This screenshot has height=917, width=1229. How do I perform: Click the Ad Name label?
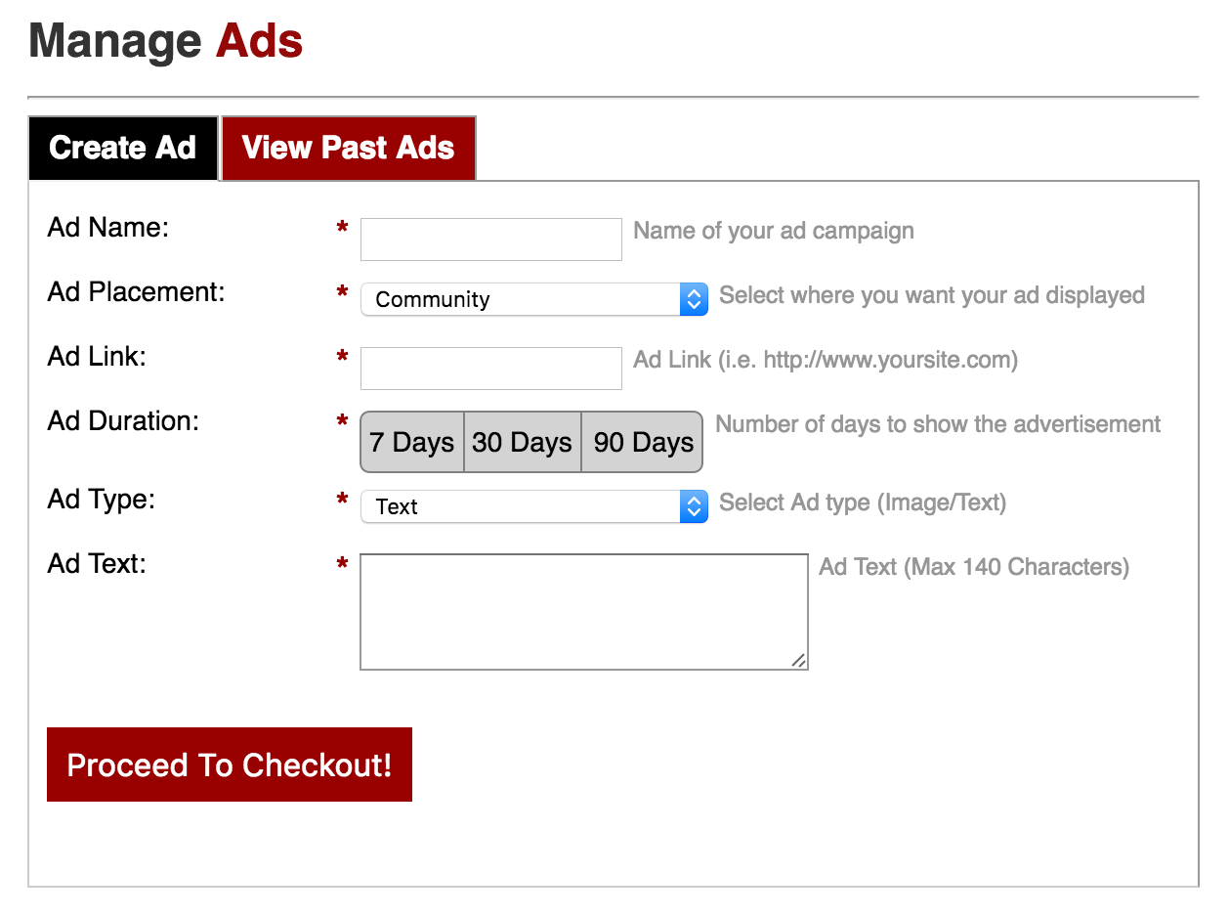108,228
